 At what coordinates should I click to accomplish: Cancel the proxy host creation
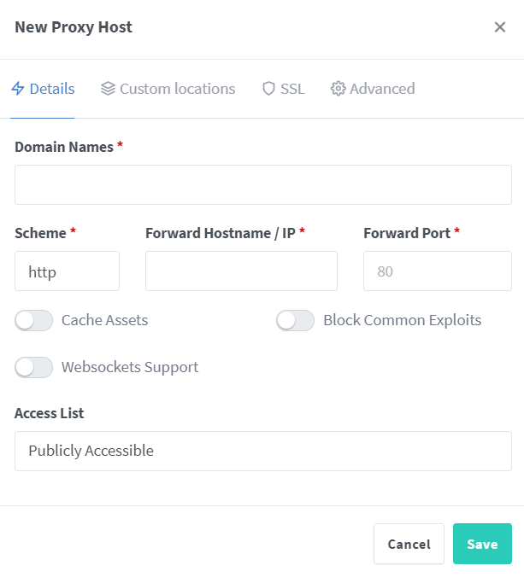(x=409, y=544)
